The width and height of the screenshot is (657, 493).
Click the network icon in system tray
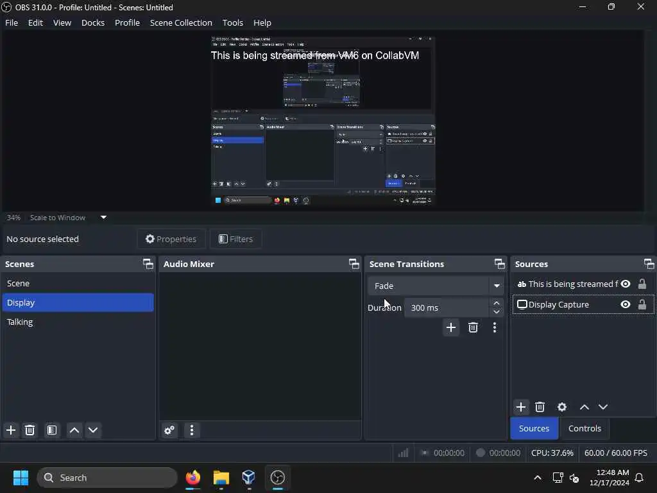pyautogui.click(x=558, y=478)
